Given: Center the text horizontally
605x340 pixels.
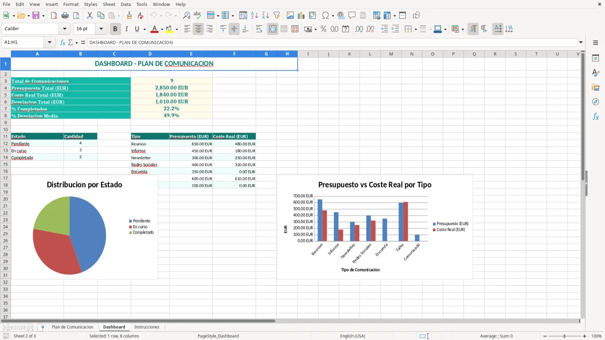Looking at the screenshot, I should (198, 29).
